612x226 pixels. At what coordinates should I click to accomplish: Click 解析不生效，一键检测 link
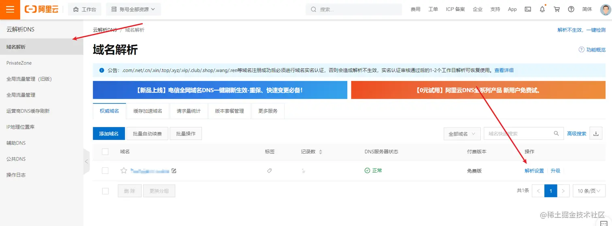(582, 30)
